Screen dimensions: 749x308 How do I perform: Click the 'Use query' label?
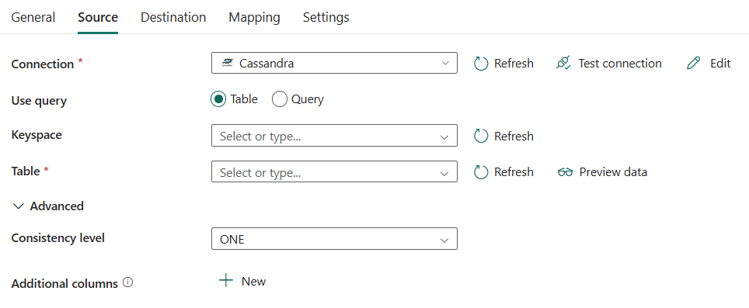(x=39, y=101)
